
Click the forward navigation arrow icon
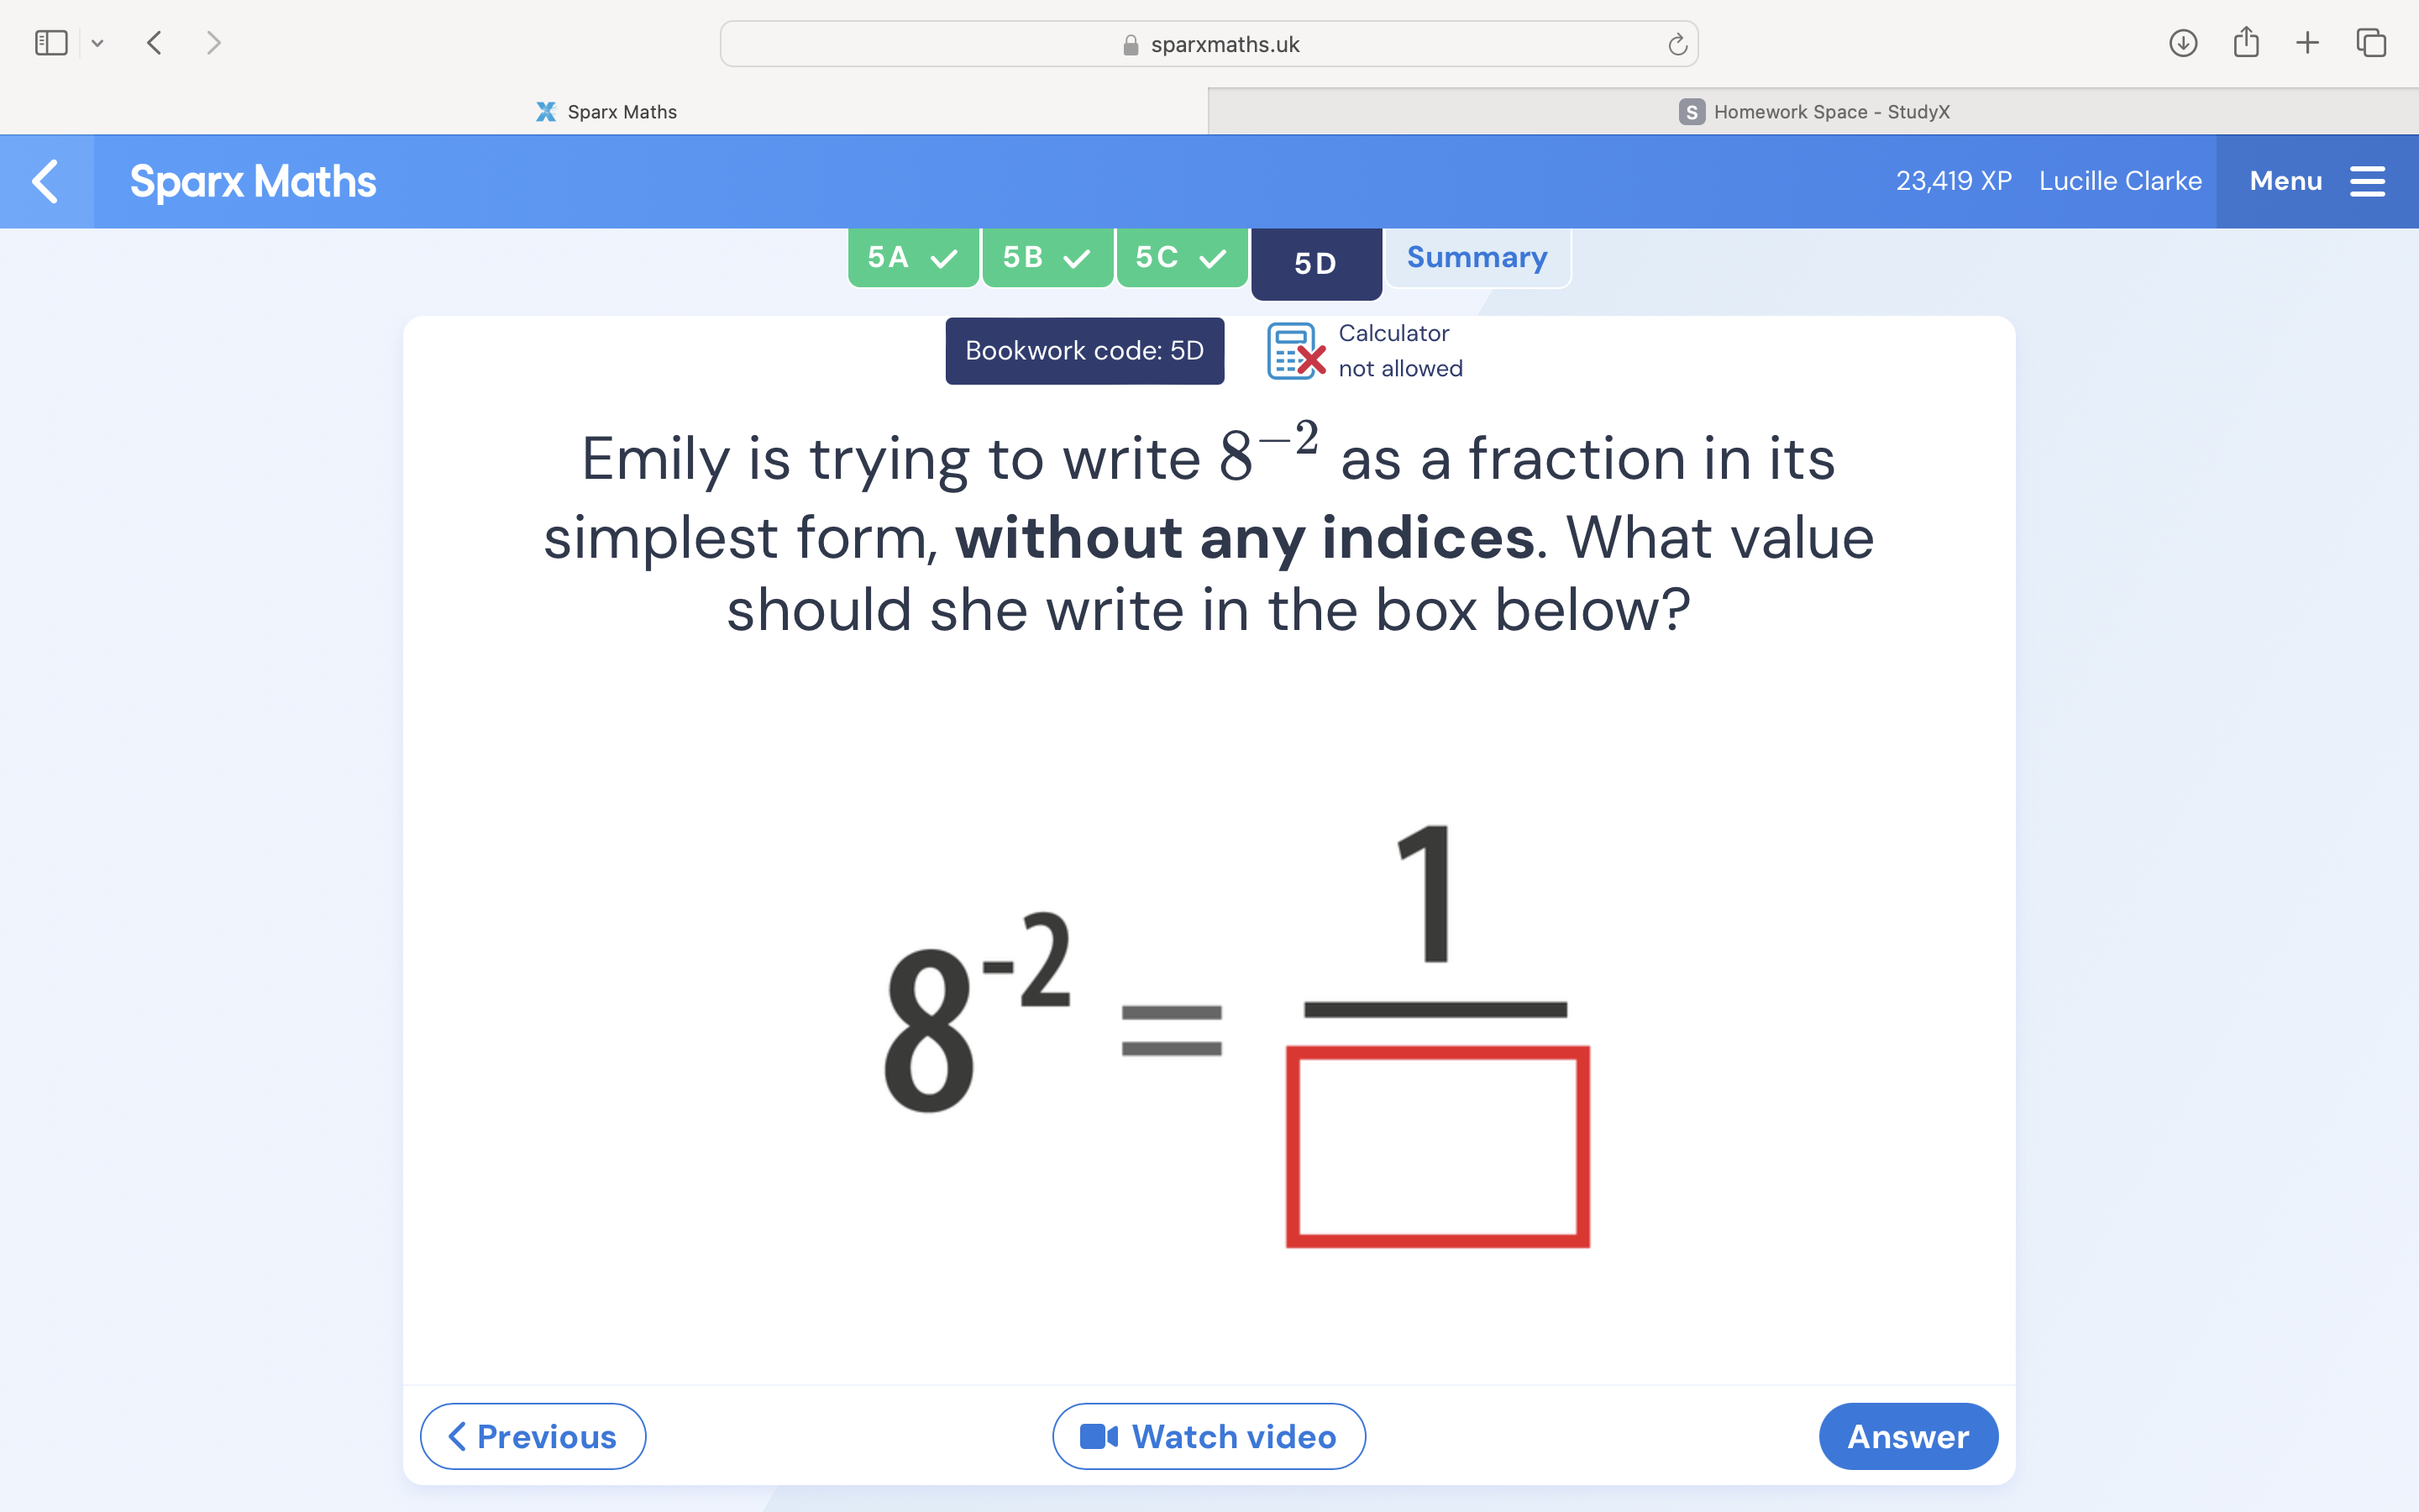coord(213,42)
